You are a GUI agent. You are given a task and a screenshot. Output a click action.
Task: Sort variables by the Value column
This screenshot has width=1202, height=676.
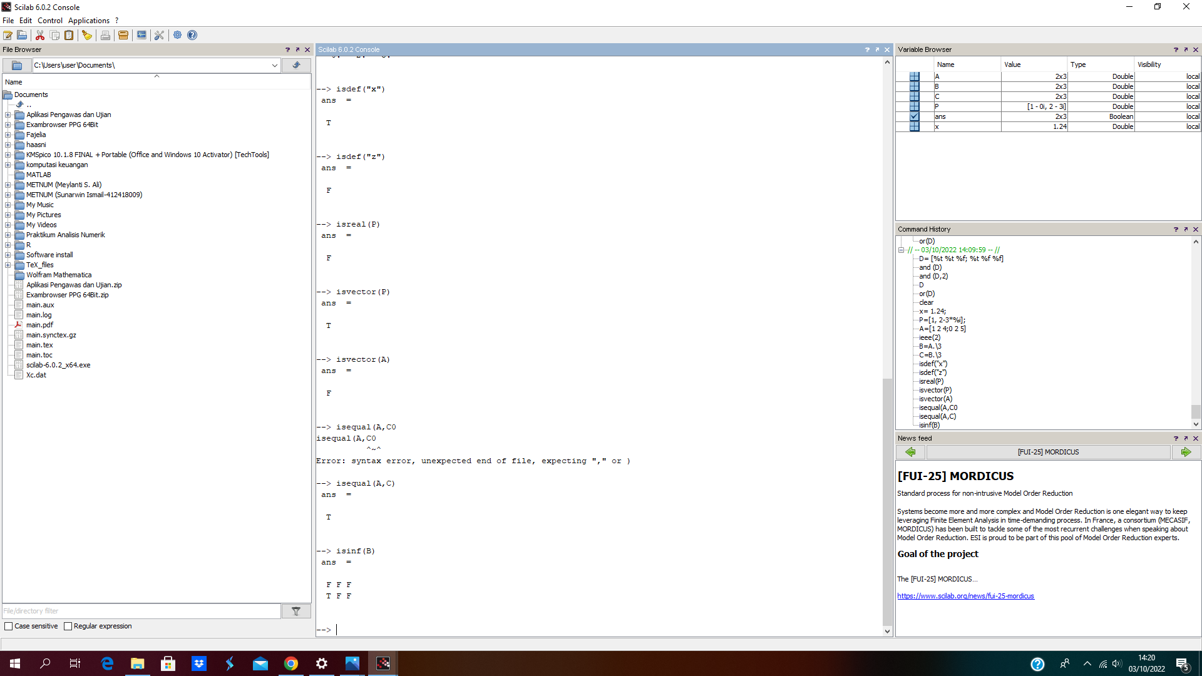(x=1034, y=64)
